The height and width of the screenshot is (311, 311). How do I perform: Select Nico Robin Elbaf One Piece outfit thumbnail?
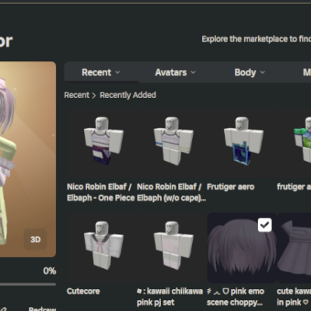[x=102, y=143]
